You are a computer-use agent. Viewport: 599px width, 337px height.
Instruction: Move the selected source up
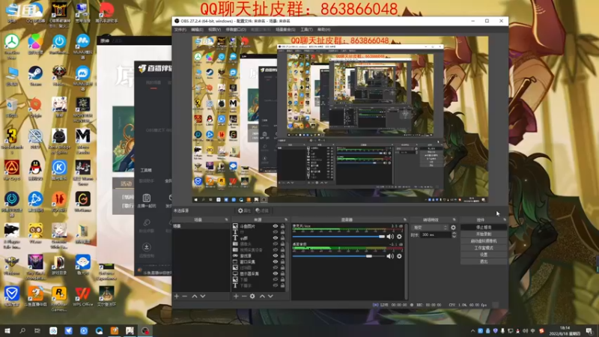[x=262, y=296]
